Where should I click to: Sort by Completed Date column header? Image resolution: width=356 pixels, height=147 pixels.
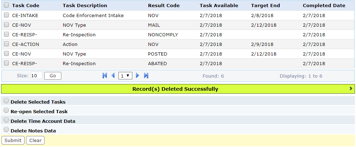[x=324, y=5]
